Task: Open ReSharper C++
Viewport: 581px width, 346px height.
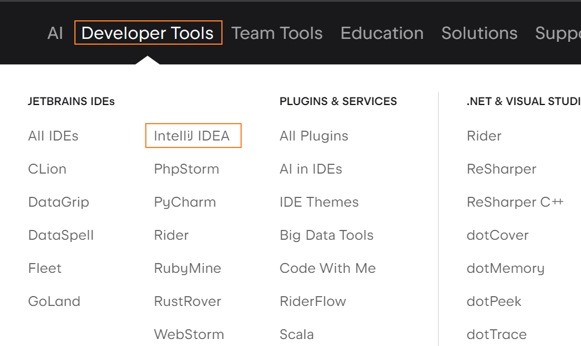Action: [x=515, y=202]
